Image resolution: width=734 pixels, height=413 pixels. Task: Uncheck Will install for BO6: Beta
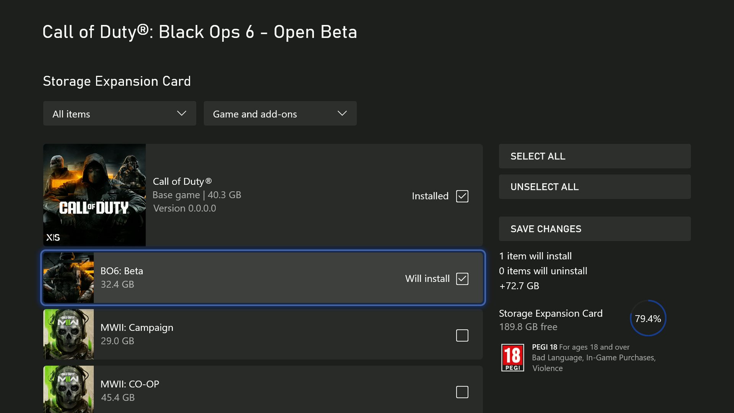(462, 279)
